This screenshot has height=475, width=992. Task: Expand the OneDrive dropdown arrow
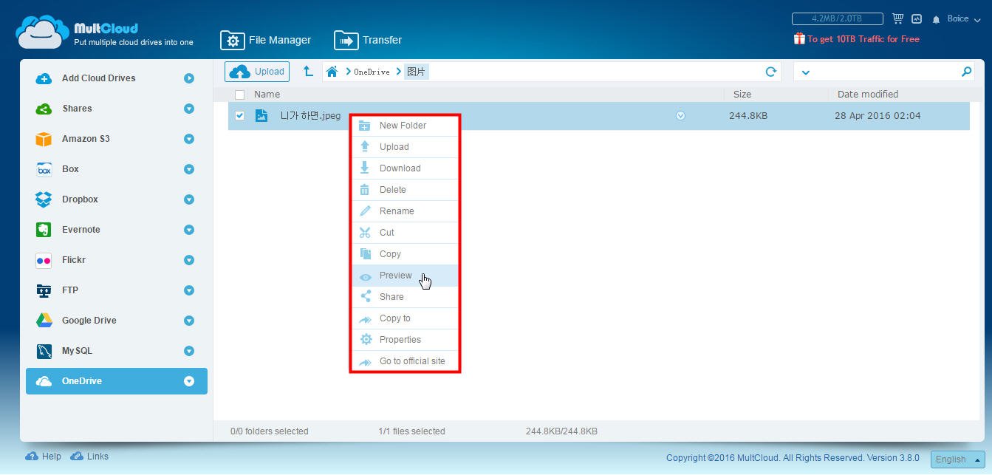(x=189, y=381)
